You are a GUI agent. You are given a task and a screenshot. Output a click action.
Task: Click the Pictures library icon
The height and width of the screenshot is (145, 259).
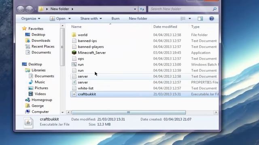click(31, 88)
